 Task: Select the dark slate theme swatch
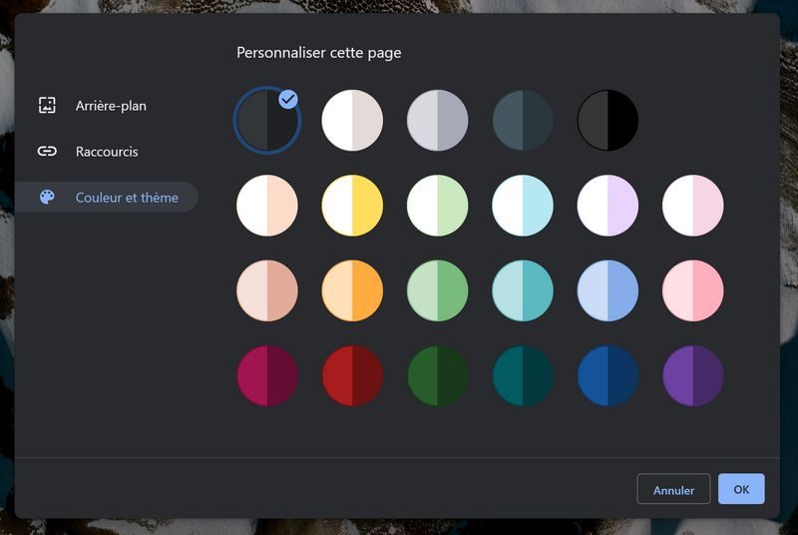point(523,121)
